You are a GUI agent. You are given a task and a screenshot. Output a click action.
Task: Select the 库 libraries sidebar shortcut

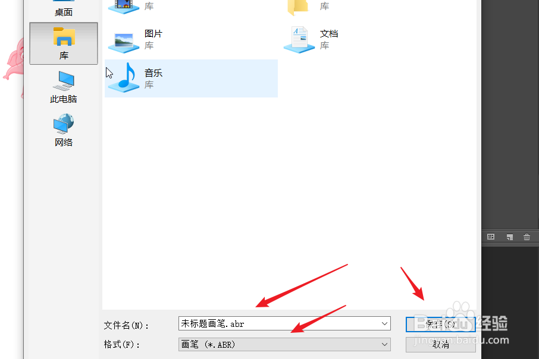point(64,43)
